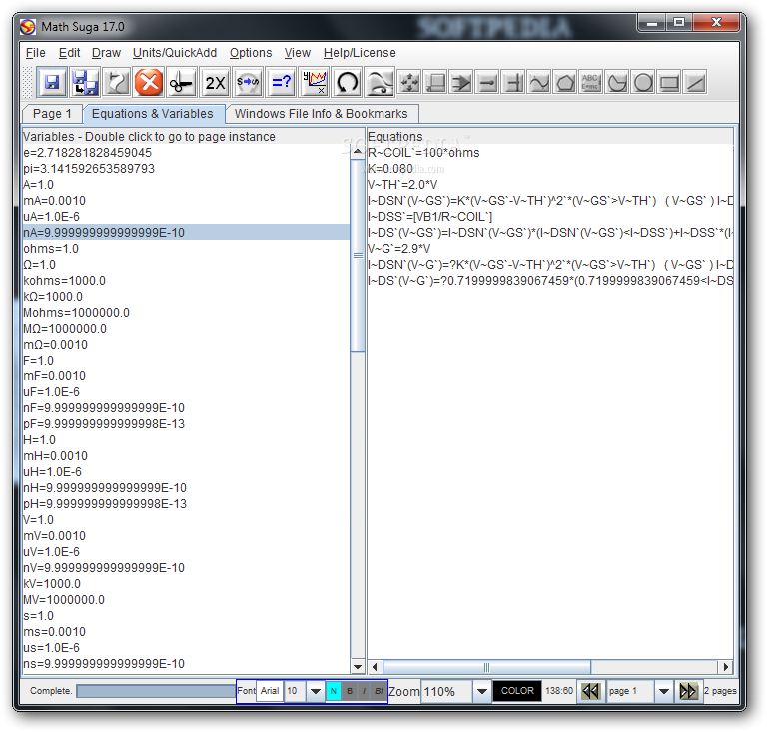Open the font size 10 dropdown
The width and height of the screenshot is (767, 732).
click(316, 691)
